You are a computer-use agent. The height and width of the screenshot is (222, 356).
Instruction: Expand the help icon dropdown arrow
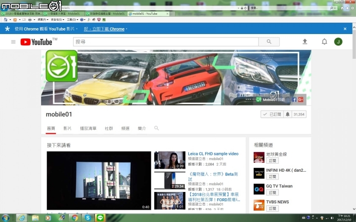point(85,20)
